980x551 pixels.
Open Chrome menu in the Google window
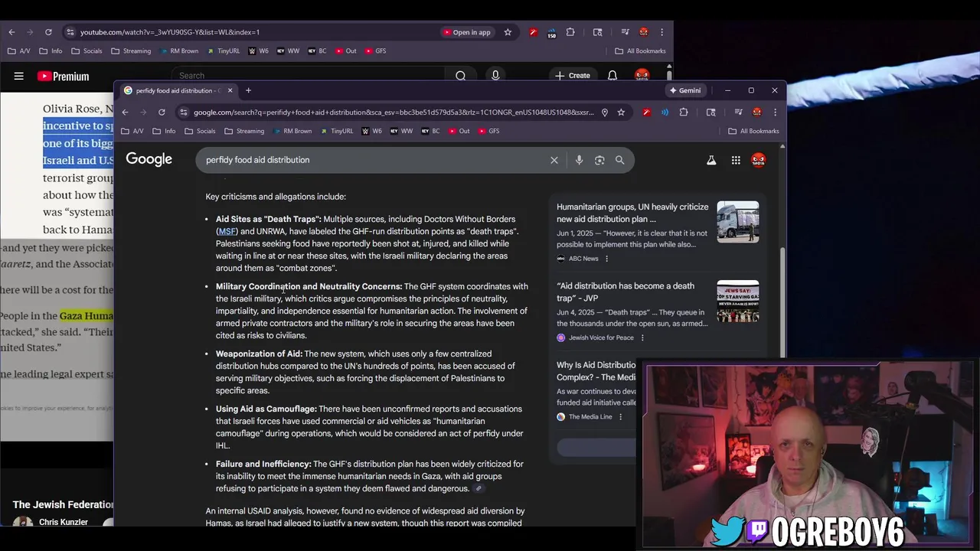775,112
